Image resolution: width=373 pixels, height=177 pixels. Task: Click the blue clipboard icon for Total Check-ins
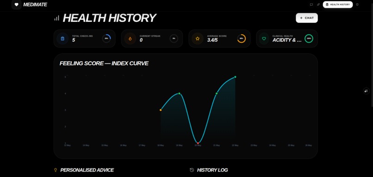point(62,38)
